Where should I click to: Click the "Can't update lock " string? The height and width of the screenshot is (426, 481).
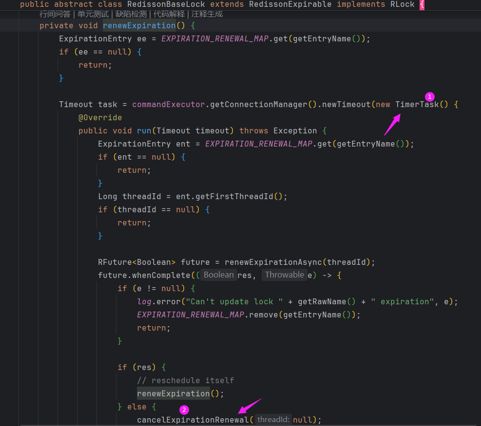point(234,301)
